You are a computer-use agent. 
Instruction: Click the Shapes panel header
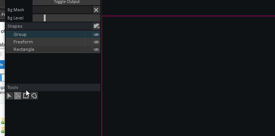click(49, 26)
